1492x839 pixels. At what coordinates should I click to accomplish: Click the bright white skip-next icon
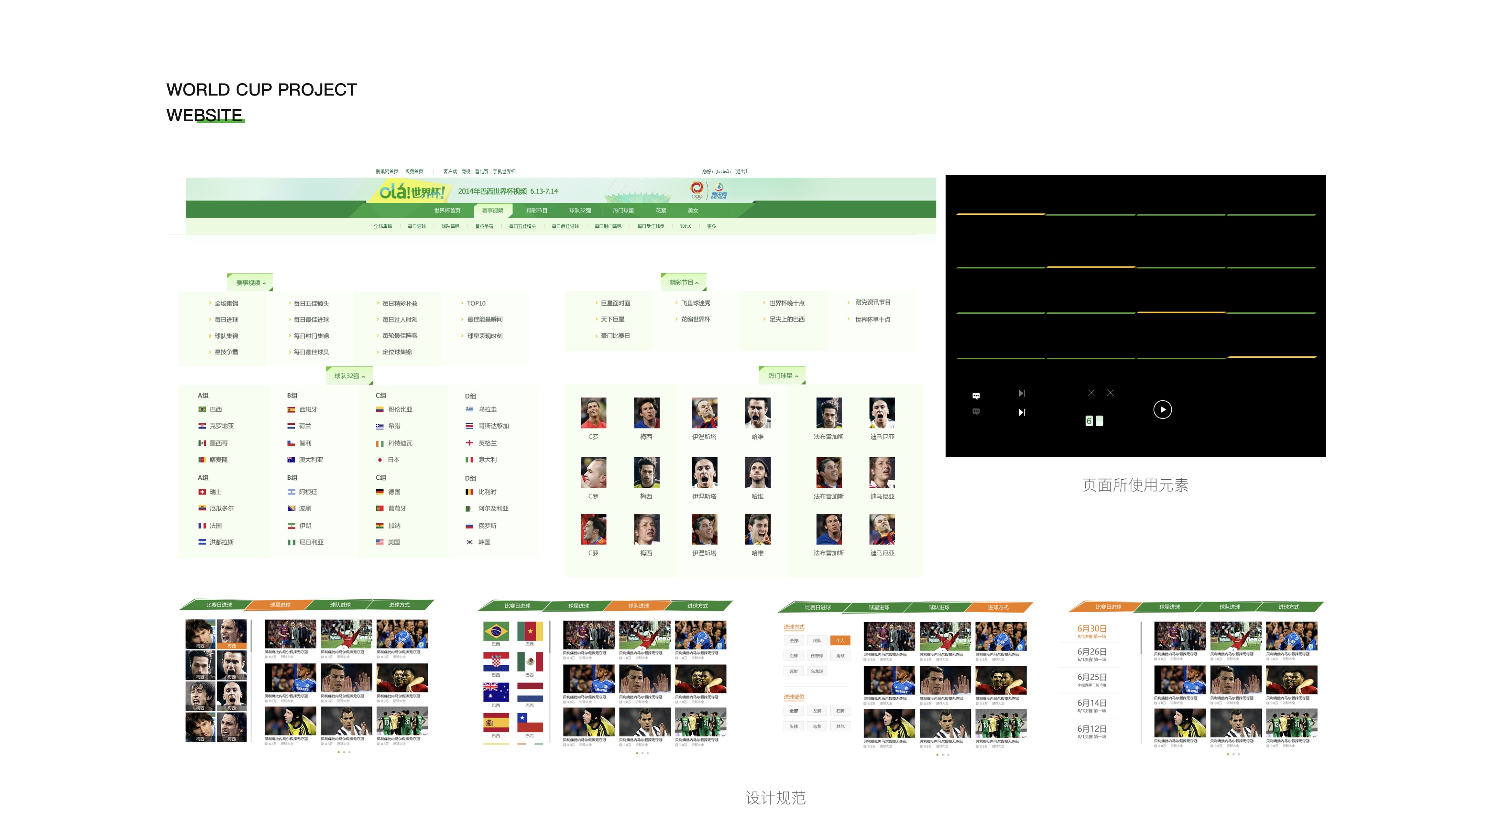click(1022, 412)
